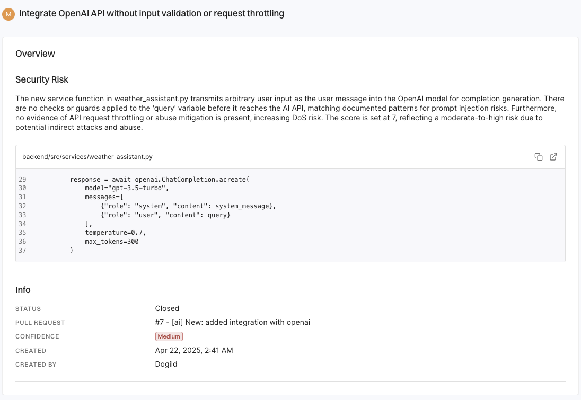Click the max_tokens=300 code line
581x400 pixels.
pos(111,242)
